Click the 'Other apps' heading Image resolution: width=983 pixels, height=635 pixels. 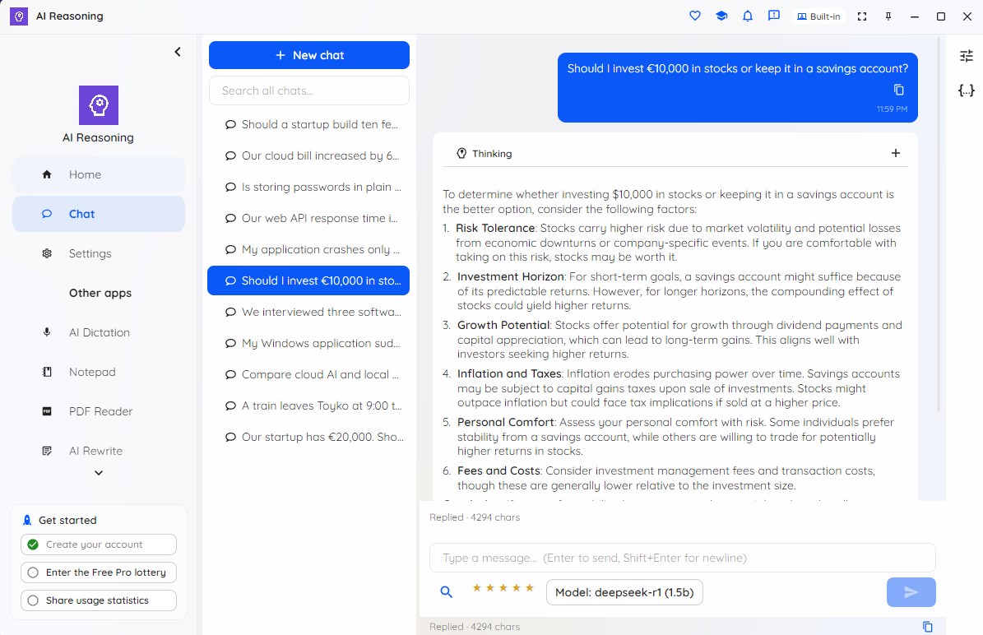point(100,293)
